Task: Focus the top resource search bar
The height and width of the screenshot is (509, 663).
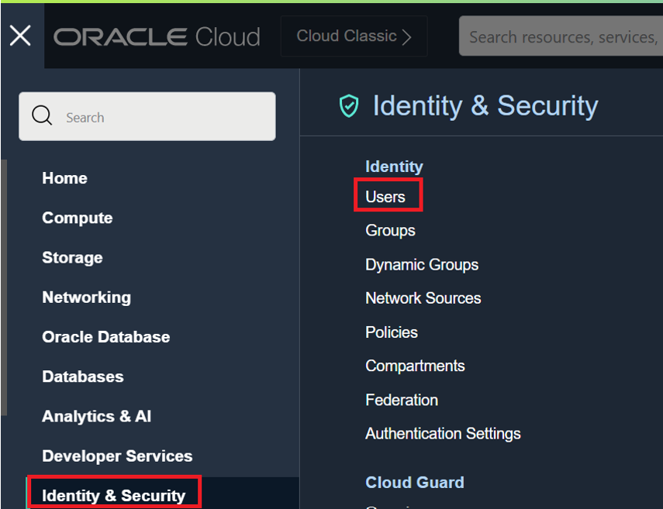Action: click(561, 36)
